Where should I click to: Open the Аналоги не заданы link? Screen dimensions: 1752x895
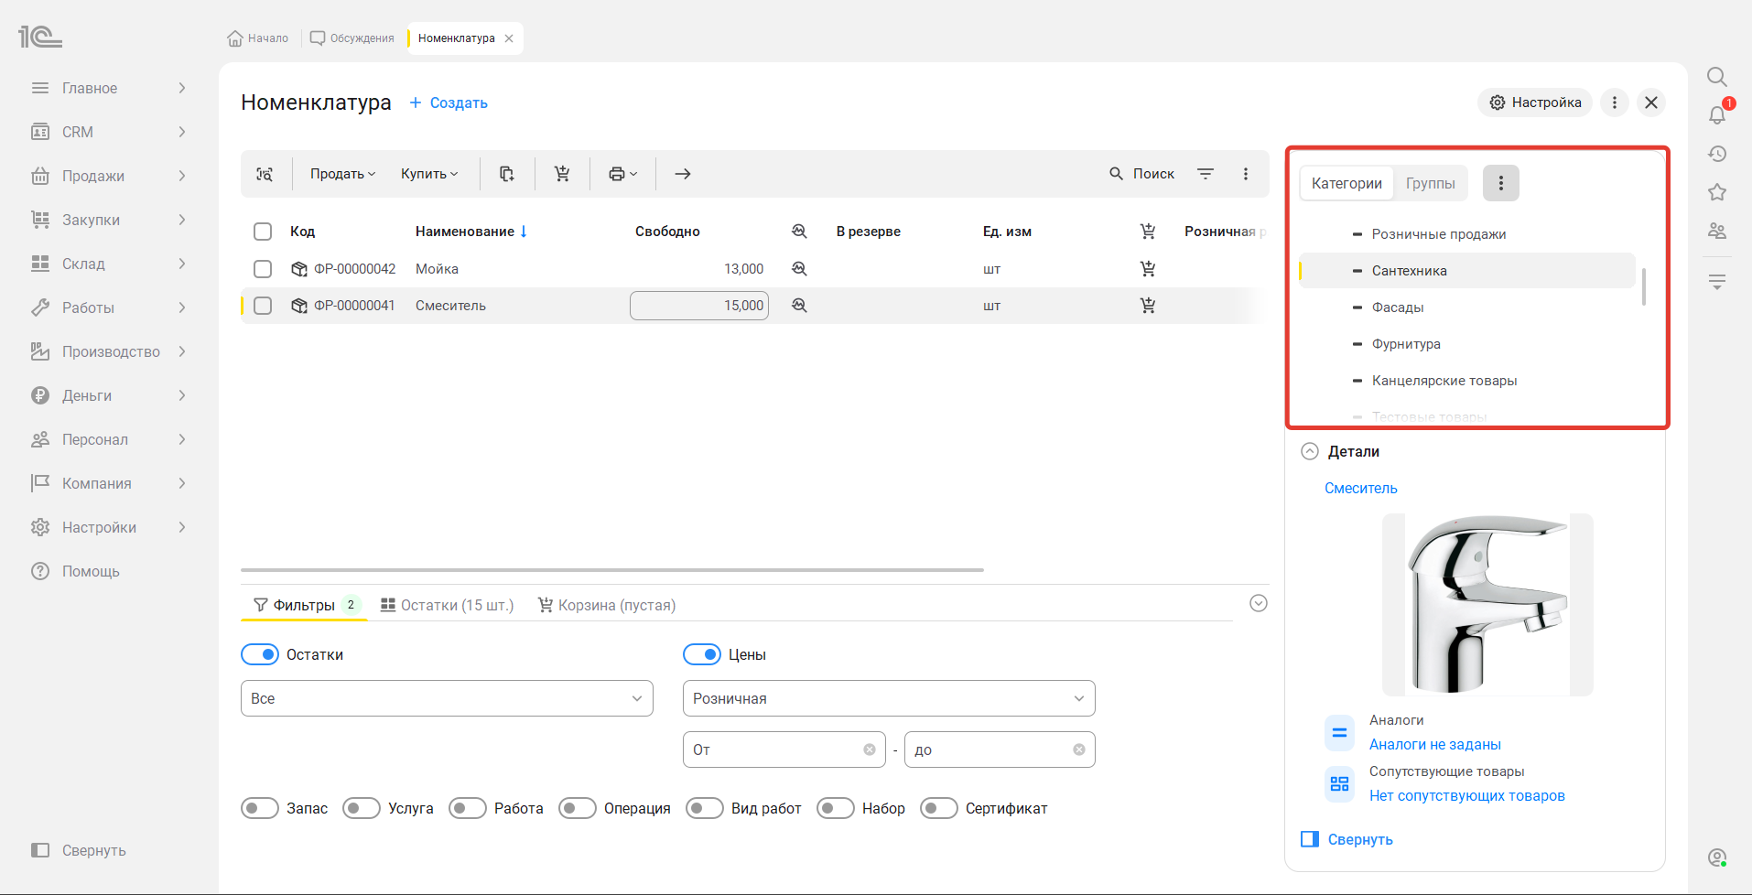(x=1435, y=744)
